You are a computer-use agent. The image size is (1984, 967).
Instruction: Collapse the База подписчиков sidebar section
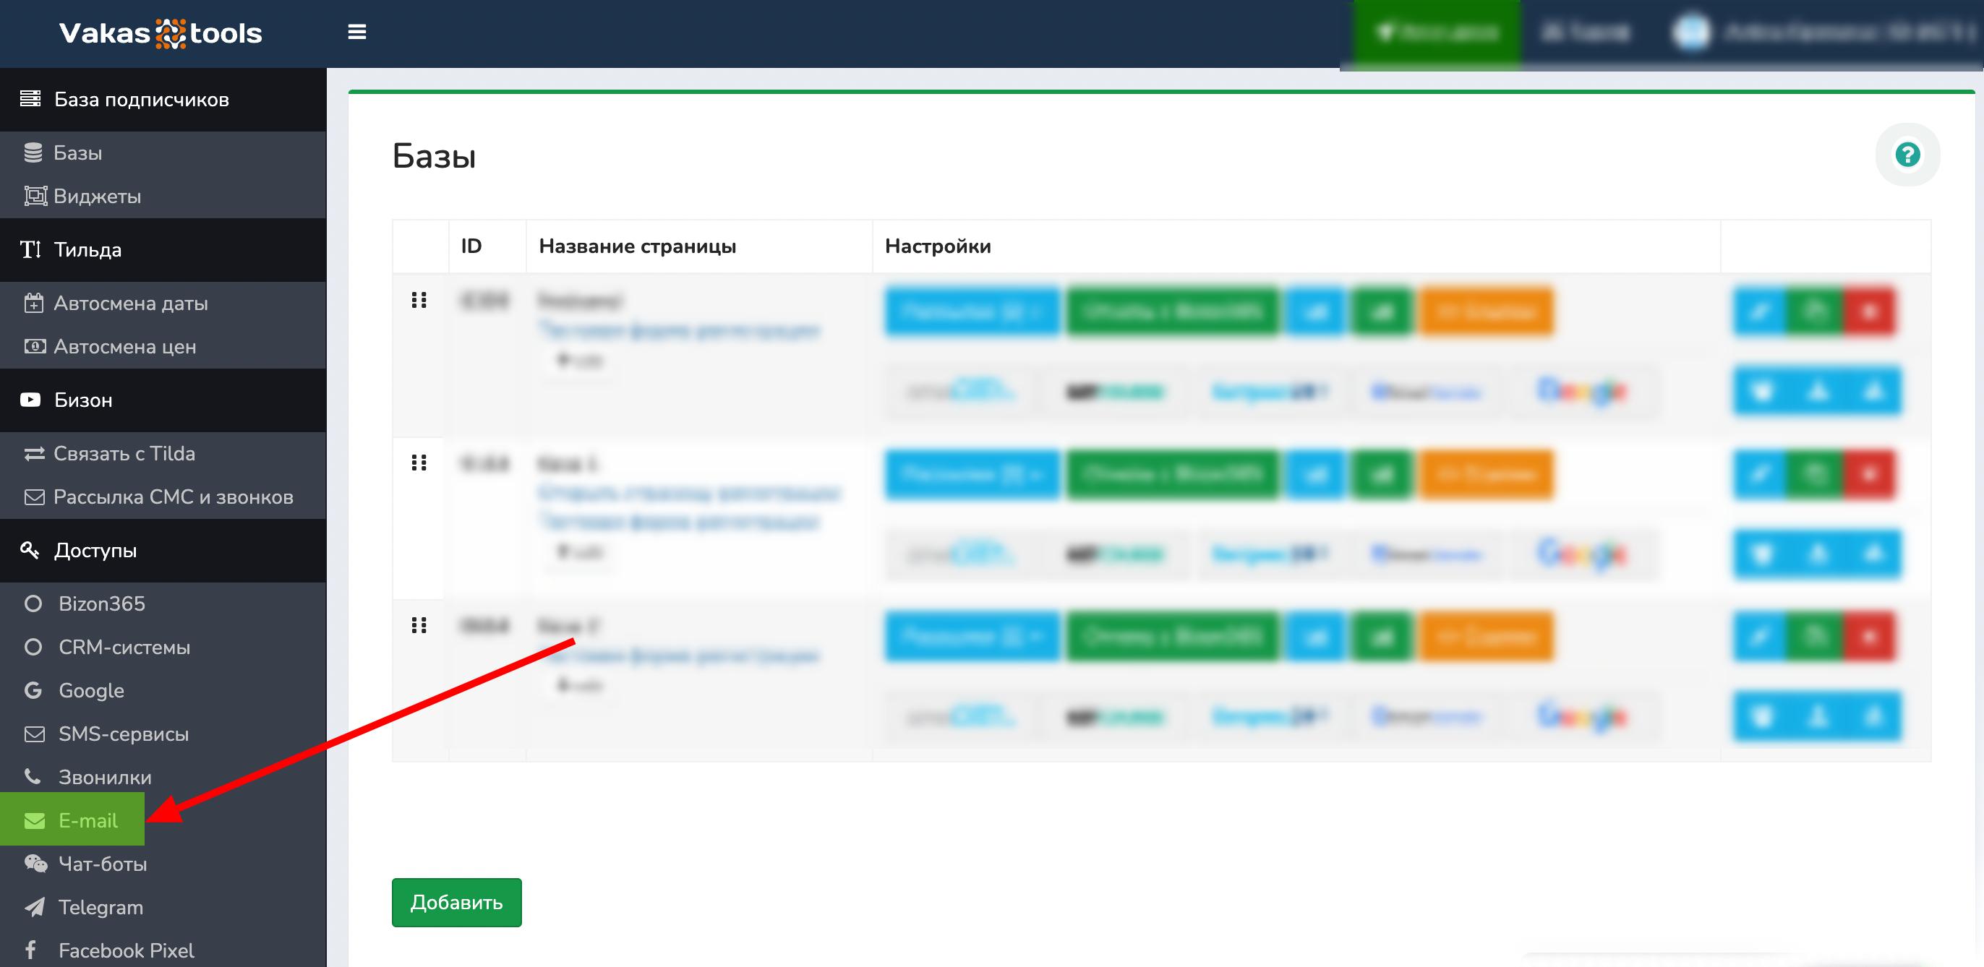pyautogui.click(x=141, y=99)
